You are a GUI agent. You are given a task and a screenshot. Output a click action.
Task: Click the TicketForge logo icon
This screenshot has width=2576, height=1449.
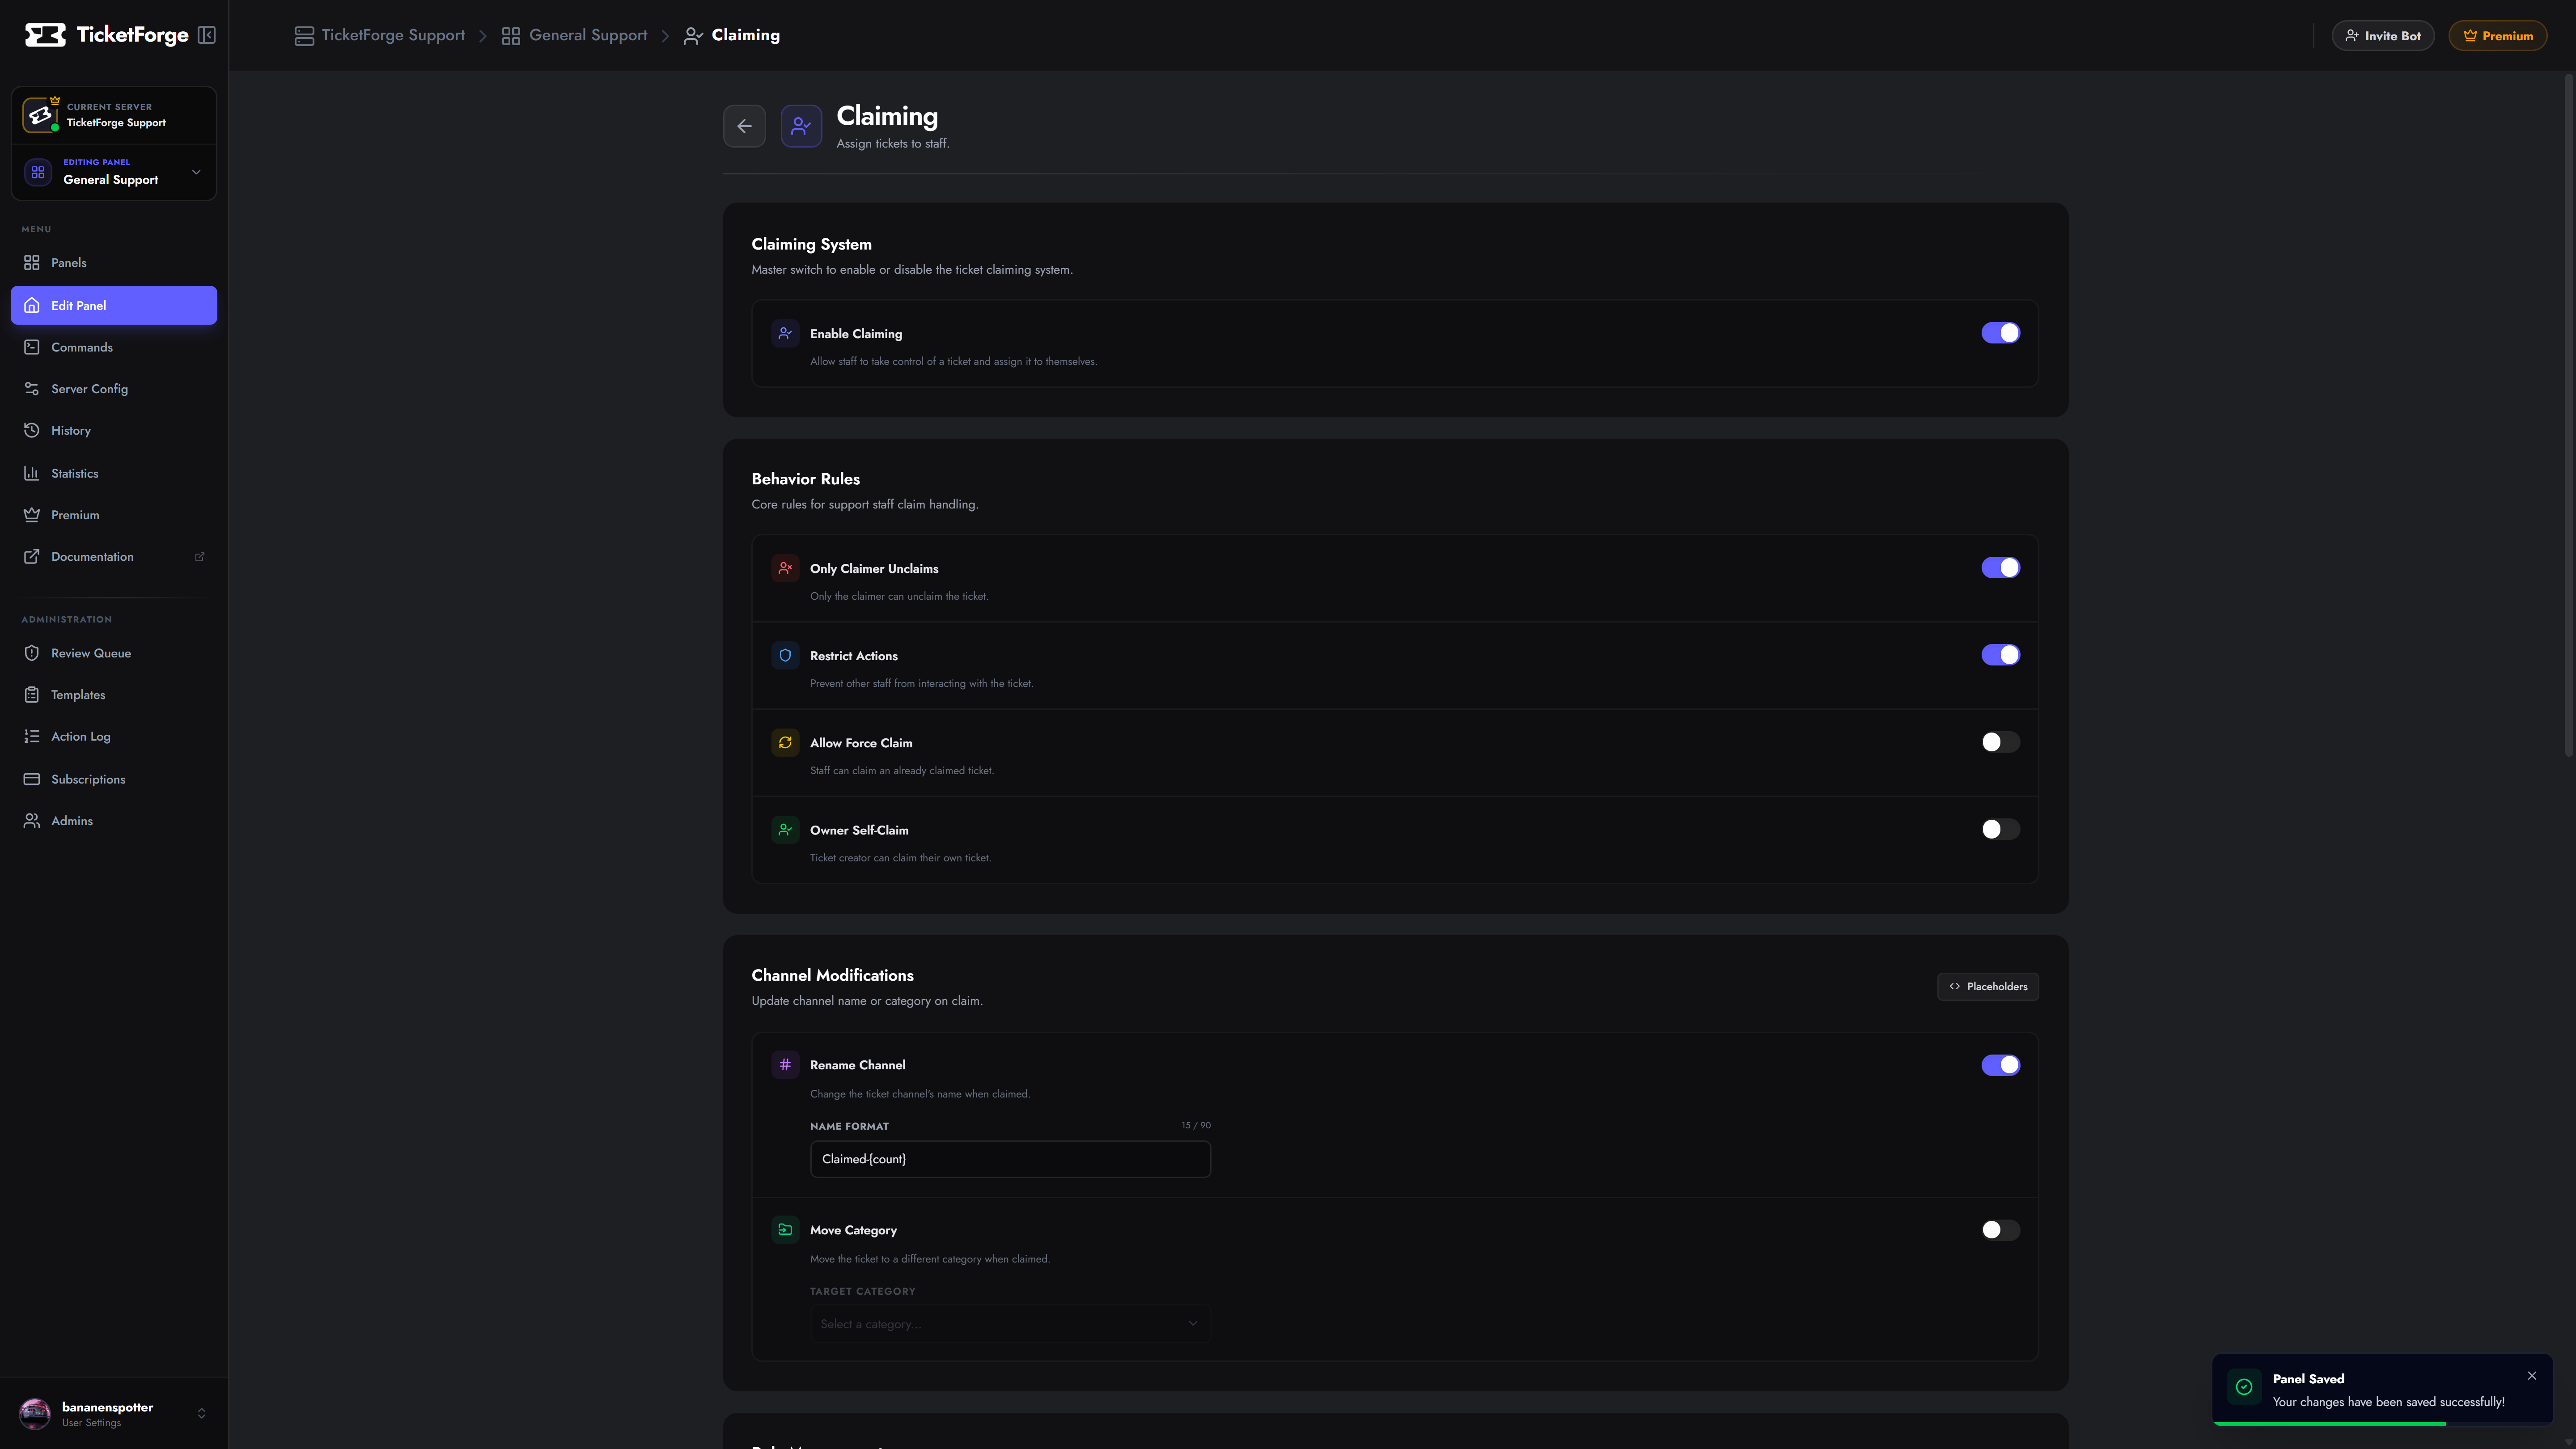(45, 35)
